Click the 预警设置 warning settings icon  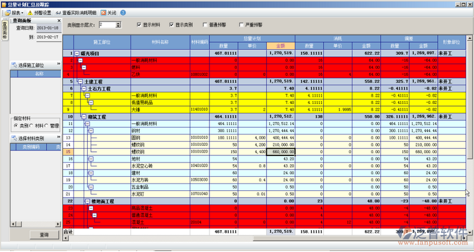30,12
